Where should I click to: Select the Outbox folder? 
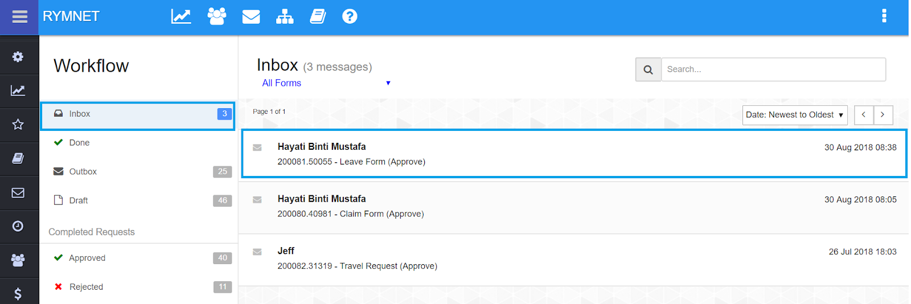point(83,171)
